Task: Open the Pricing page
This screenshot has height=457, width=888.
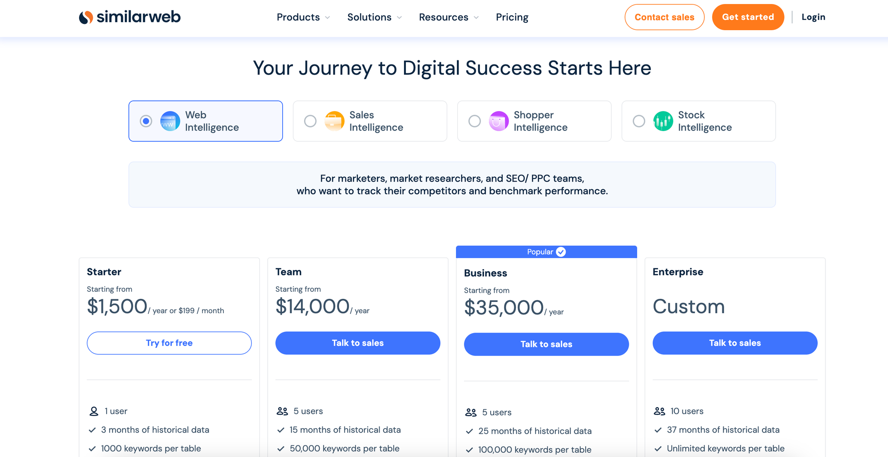Action: tap(512, 17)
